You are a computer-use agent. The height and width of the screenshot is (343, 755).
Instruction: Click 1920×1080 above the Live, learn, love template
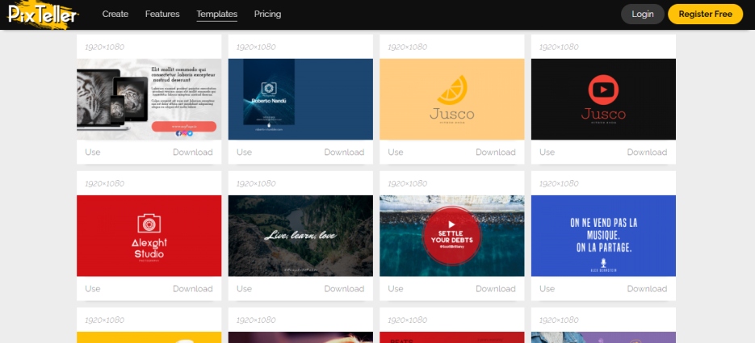click(x=256, y=183)
